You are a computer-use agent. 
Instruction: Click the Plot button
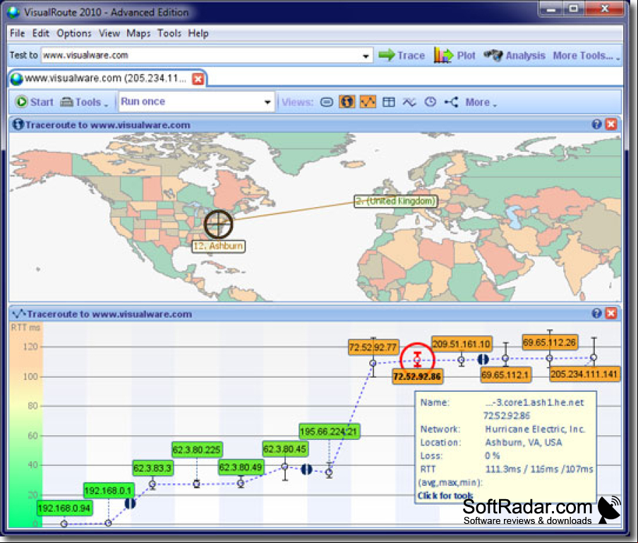(454, 55)
